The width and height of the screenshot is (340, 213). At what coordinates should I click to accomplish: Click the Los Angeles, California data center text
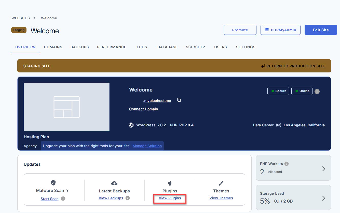(304, 125)
